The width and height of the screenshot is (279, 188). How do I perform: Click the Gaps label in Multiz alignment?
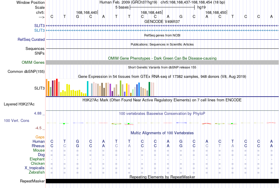pos(40,137)
